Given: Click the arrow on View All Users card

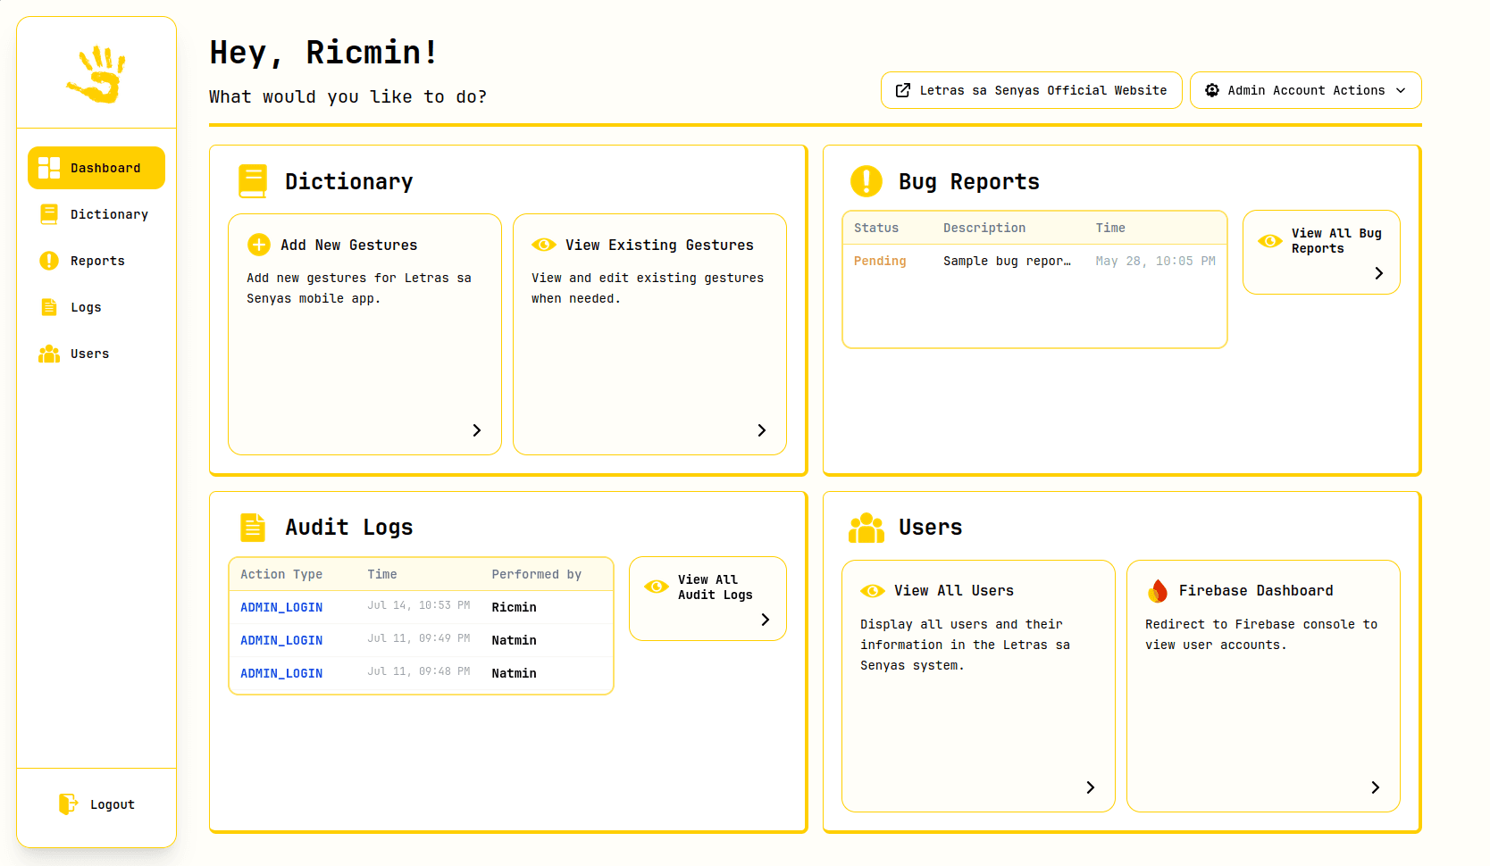Looking at the screenshot, I should (1091, 787).
